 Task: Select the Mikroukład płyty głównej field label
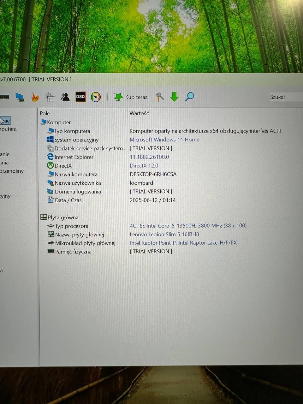pyautogui.click(x=85, y=243)
